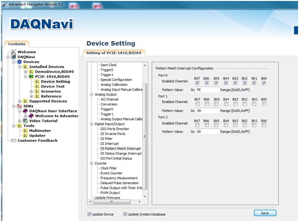Click the Device Setting tools icon
This screenshot has height=222, width=299.
[37, 82]
